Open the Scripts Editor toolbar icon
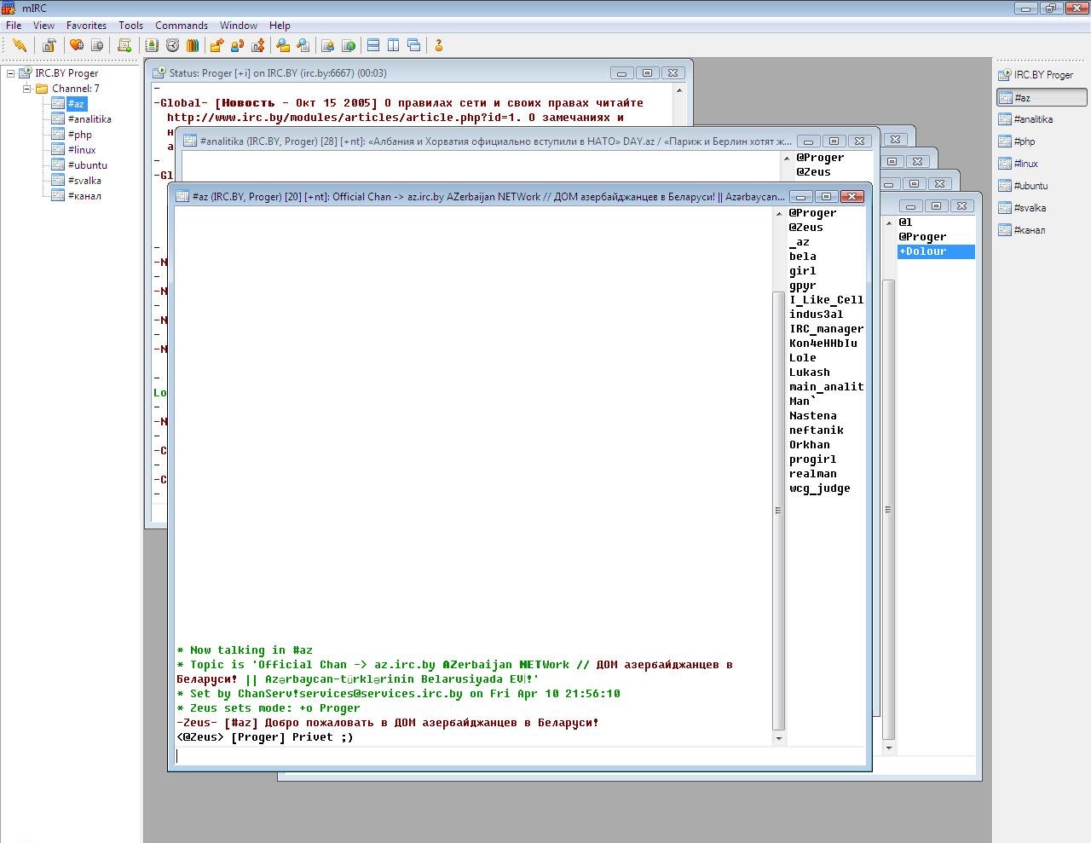 (x=124, y=45)
